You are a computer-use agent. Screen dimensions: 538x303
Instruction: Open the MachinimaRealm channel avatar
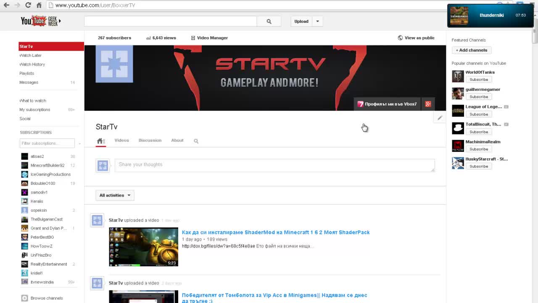458,146
